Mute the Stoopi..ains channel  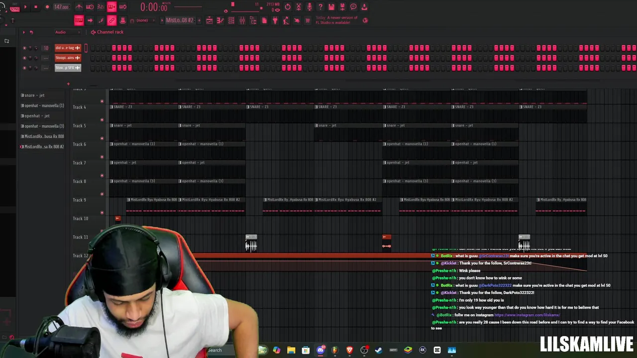point(24,58)
